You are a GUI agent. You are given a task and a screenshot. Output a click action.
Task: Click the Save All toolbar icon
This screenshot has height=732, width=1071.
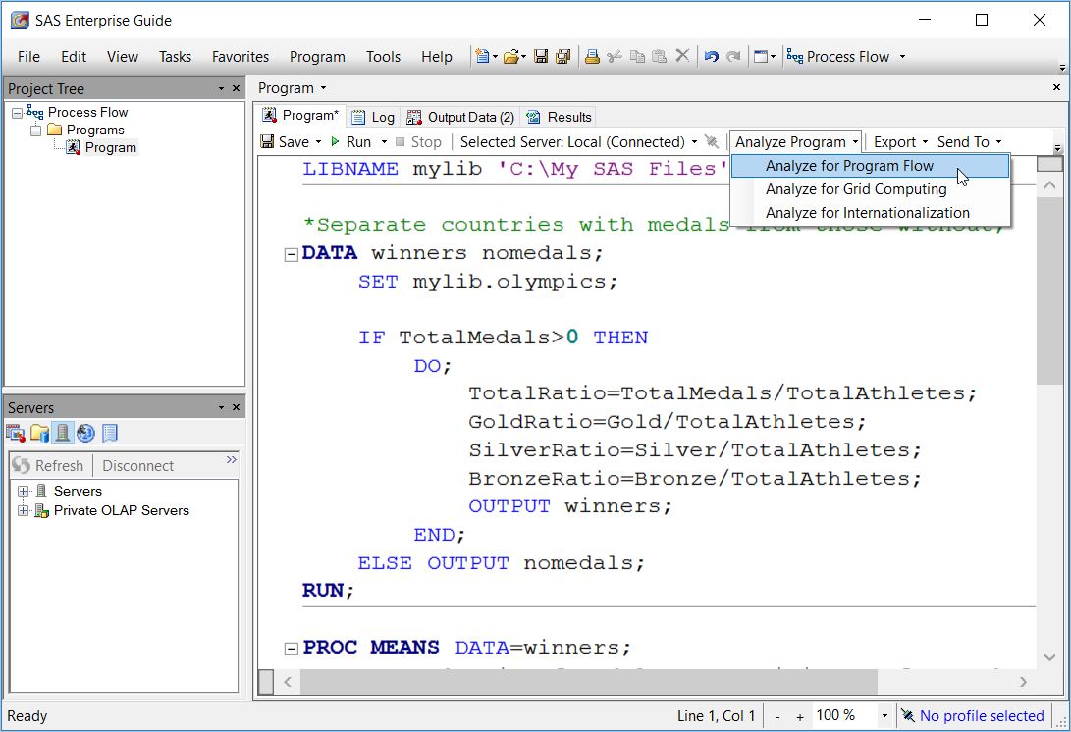tap(562, 56)
